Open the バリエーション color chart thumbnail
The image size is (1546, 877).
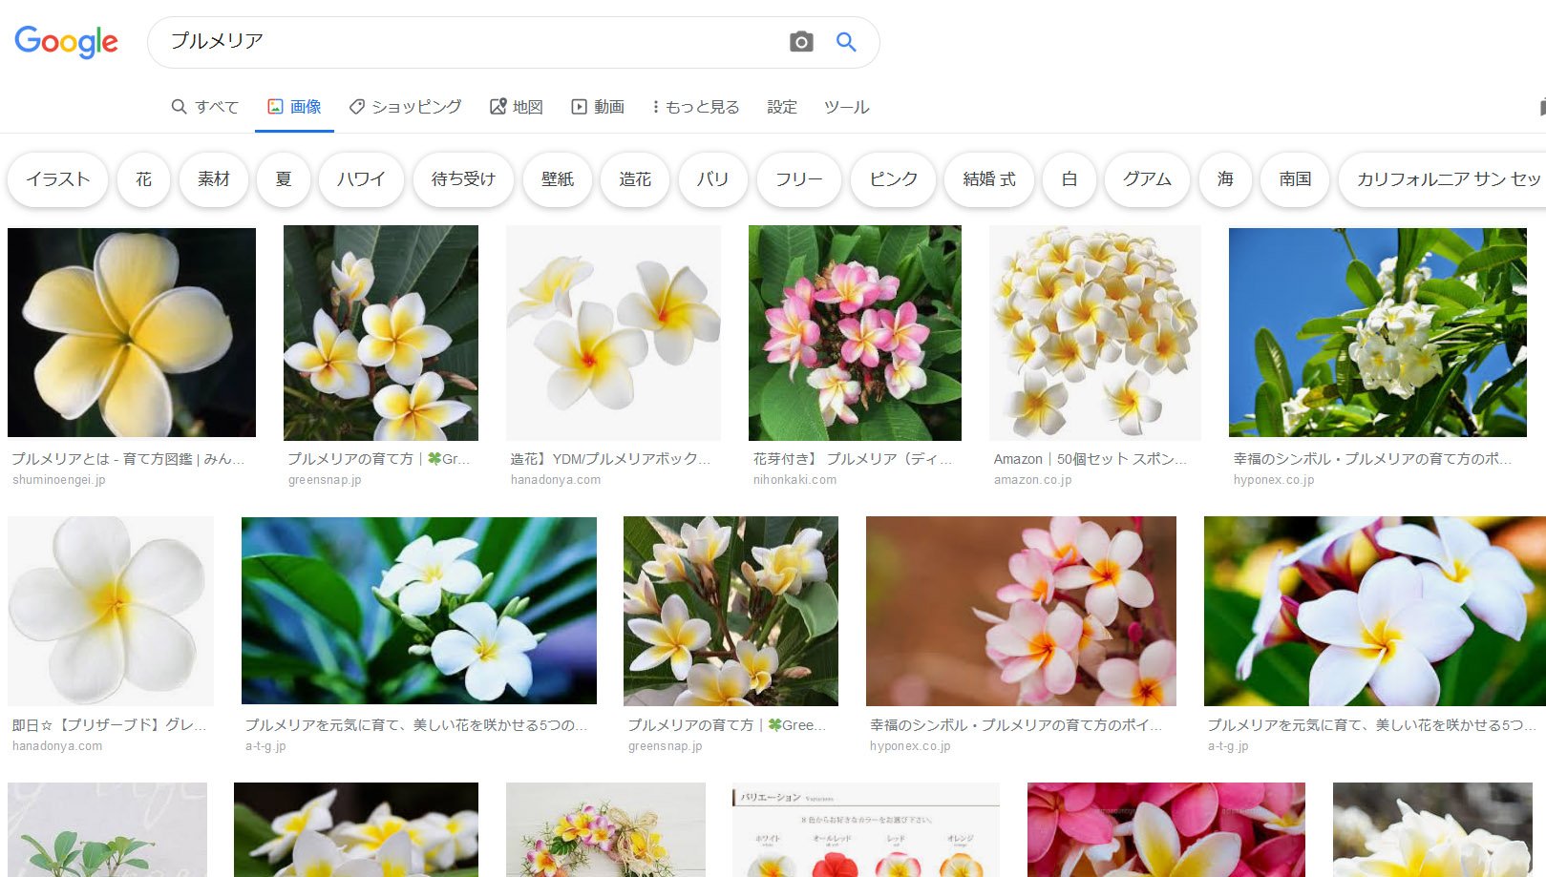(x=866, y=830)
